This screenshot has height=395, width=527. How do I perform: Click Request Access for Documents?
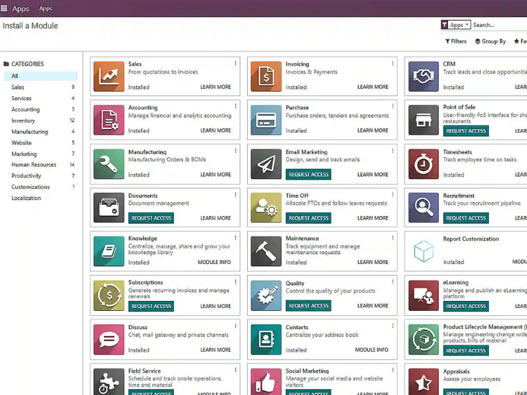click(151, 218)
